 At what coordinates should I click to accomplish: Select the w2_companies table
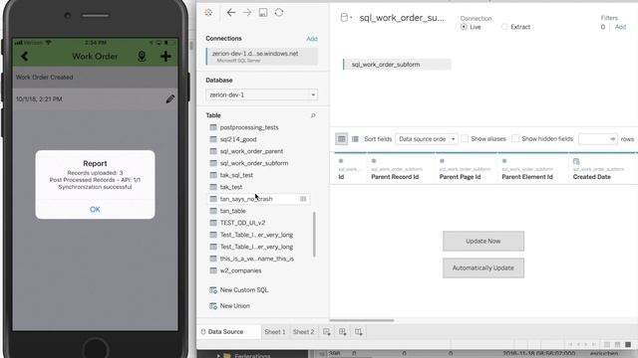(x=240, y=270)
